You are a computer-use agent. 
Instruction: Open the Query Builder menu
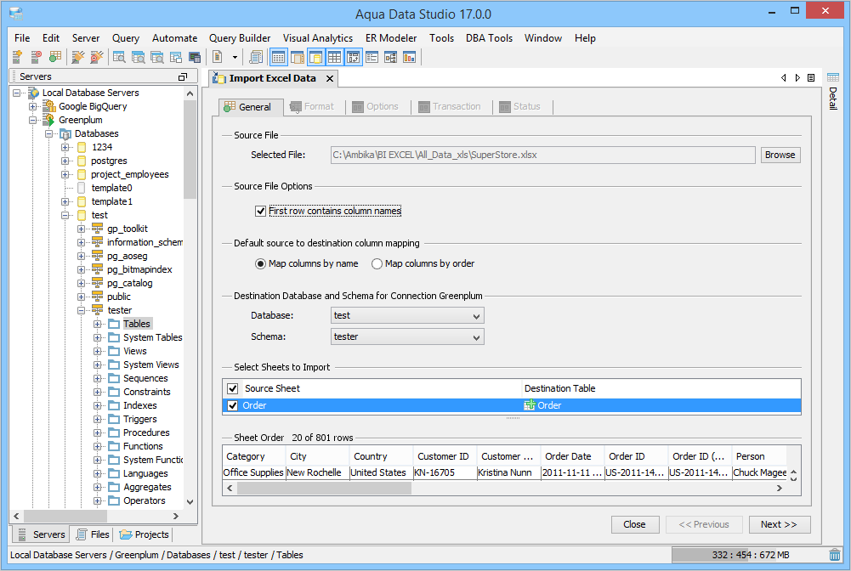pyautogui.click(x=240, y=38)
